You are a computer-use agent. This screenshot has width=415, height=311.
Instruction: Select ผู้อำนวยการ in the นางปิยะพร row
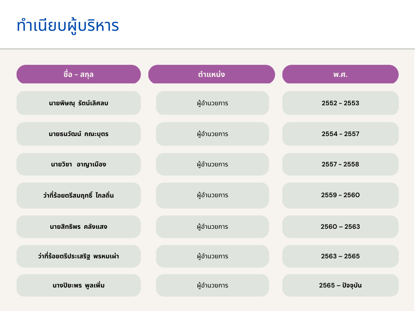212,285
